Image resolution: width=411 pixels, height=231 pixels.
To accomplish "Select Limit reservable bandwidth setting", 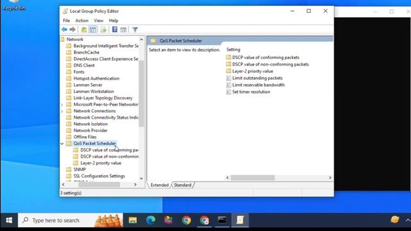I will pyautogui.click(x=258, y=85).
